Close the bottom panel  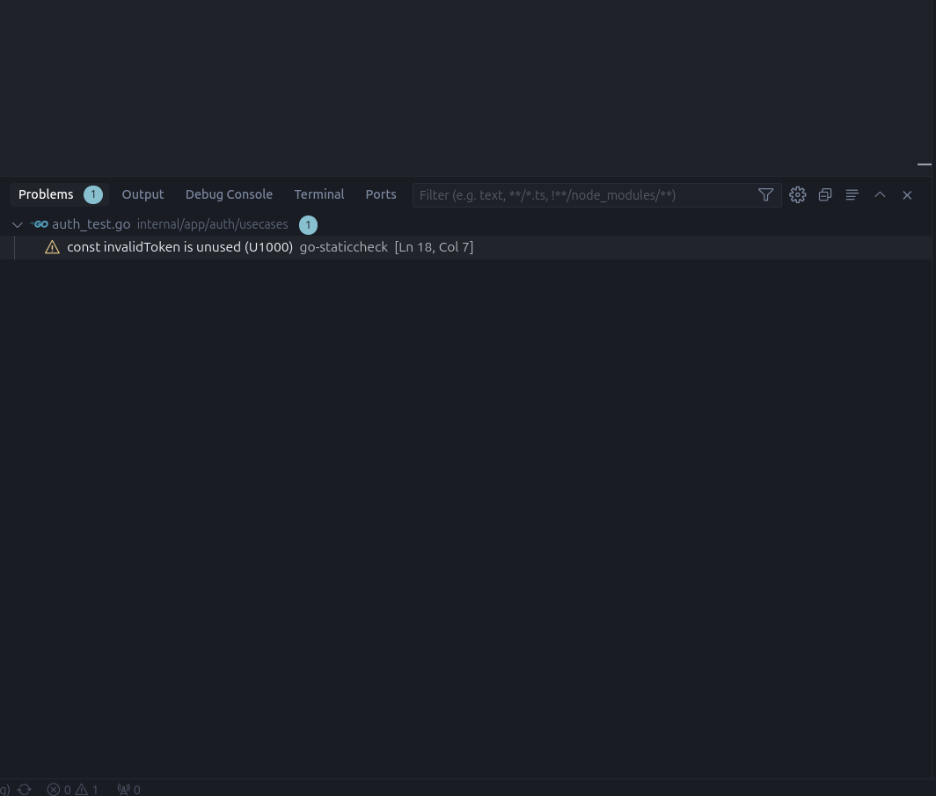[907, 195]
